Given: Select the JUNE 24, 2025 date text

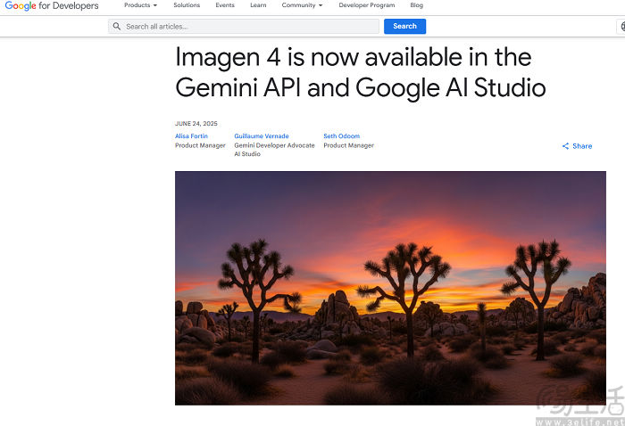Looking at the screenshot, I should point(196,124).
